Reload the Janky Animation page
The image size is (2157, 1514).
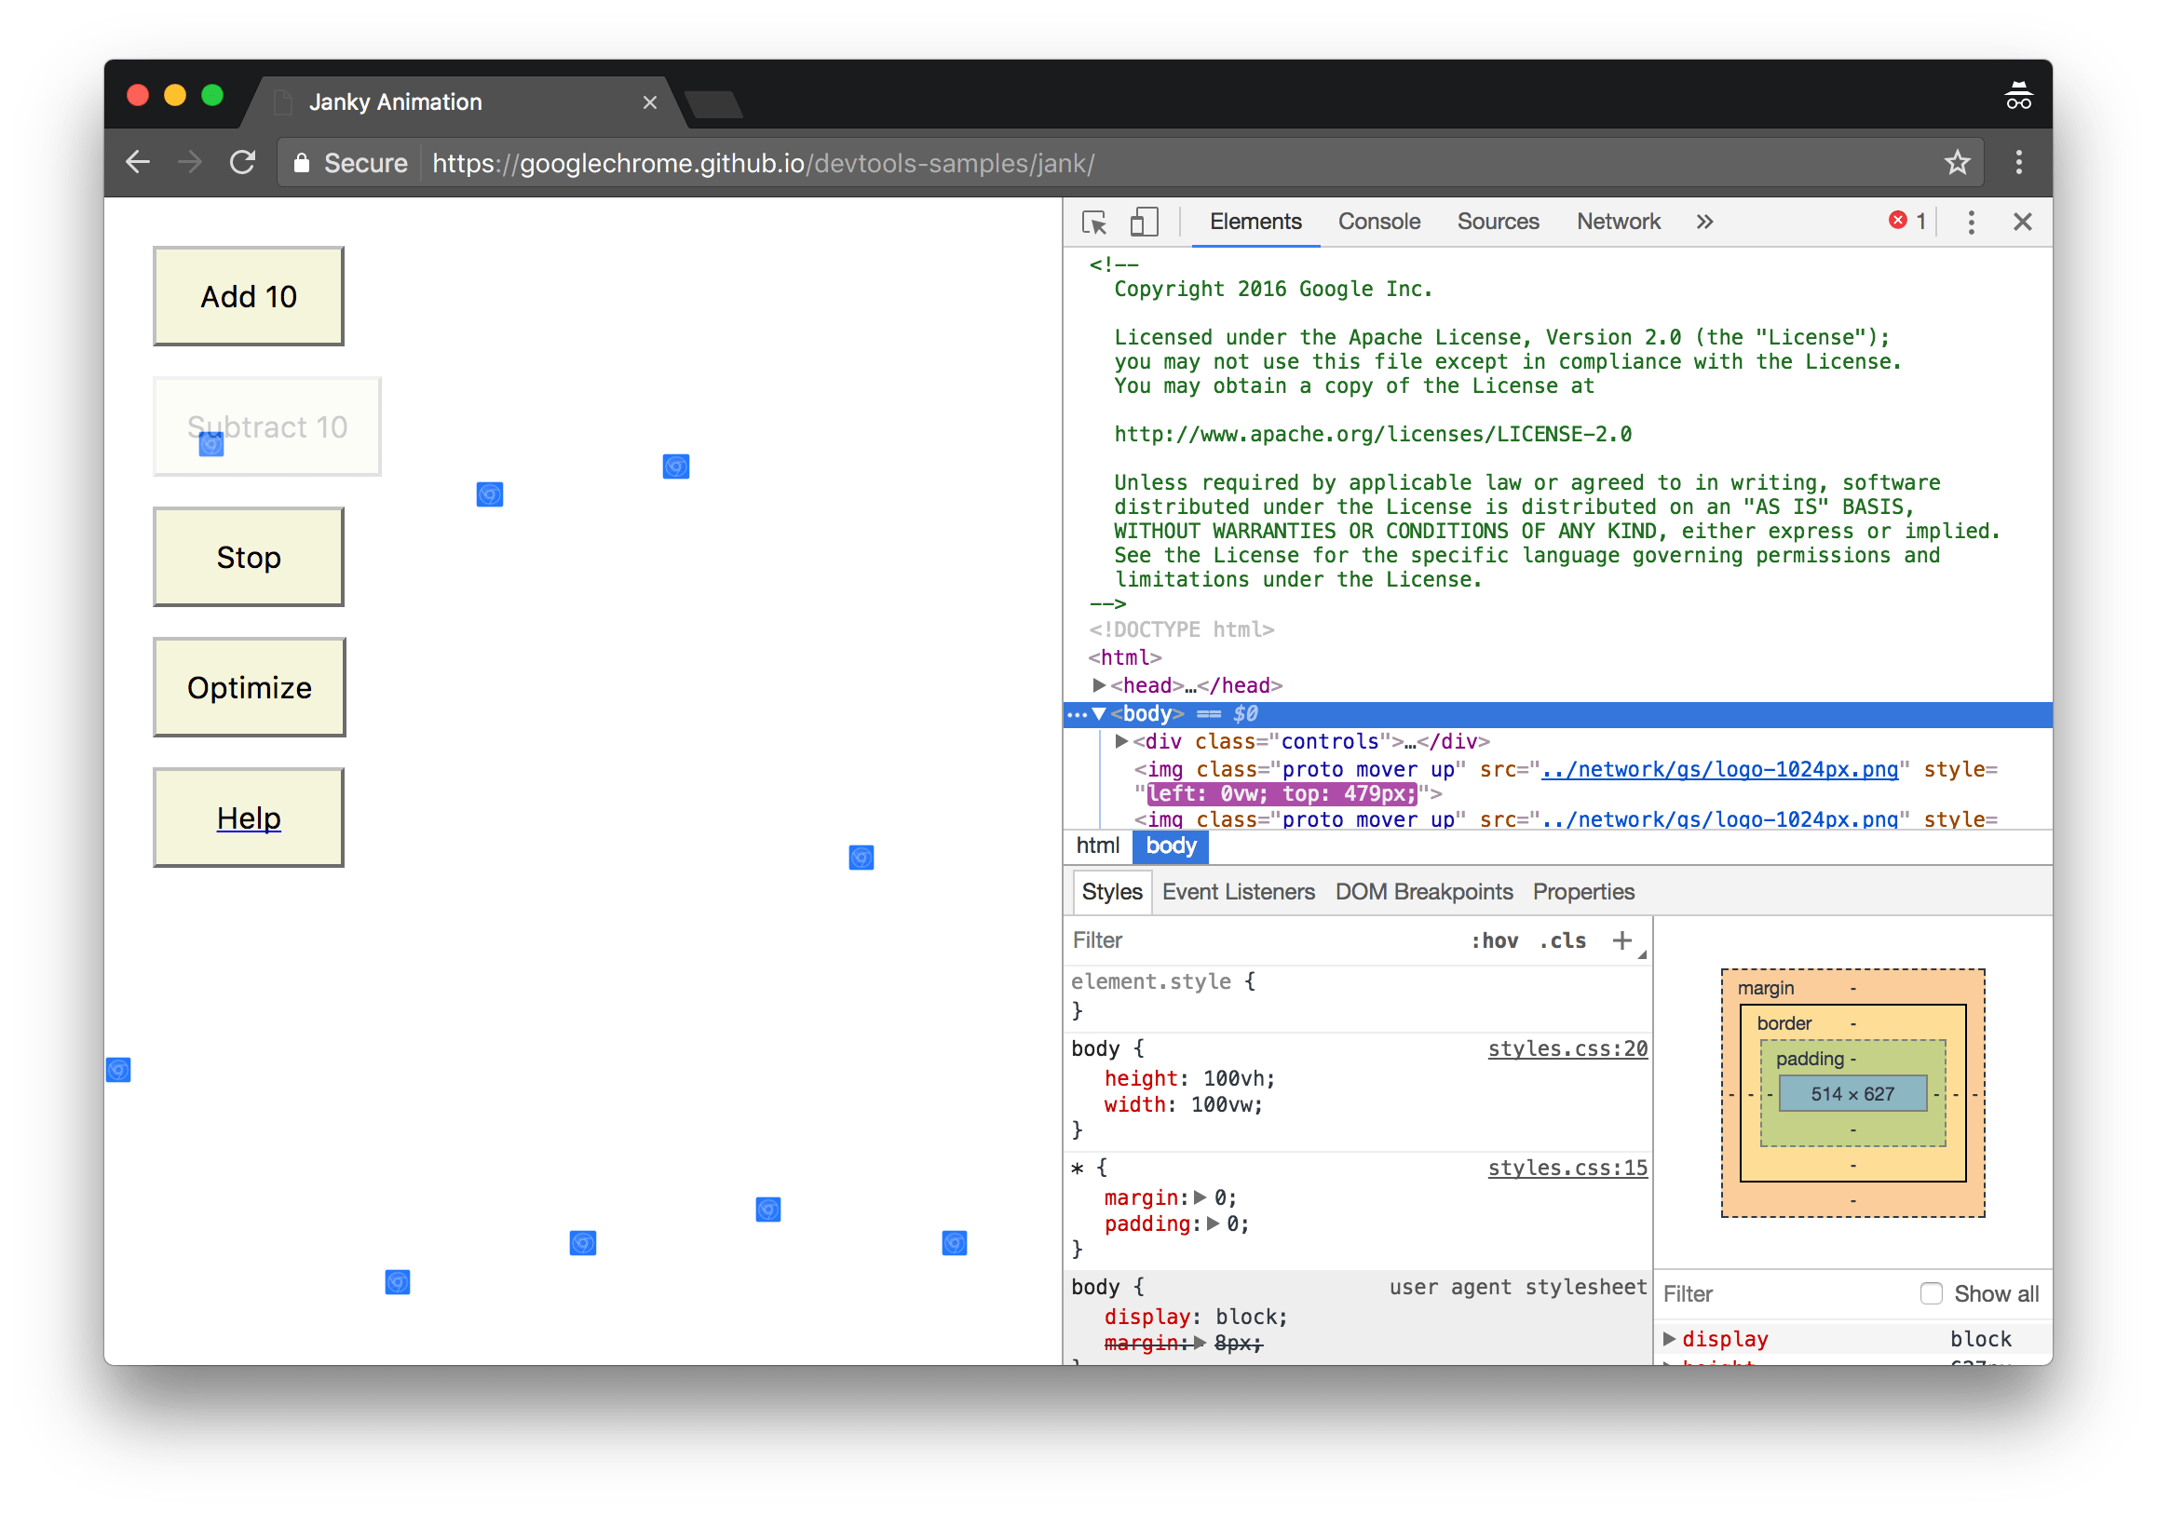coord(242,164)
